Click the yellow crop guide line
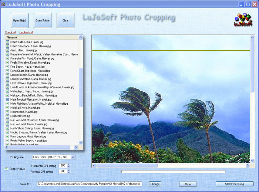 click(171, 50)
